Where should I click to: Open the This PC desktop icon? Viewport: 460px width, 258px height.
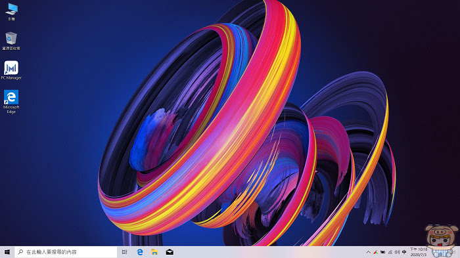click(x=11, y=12)
